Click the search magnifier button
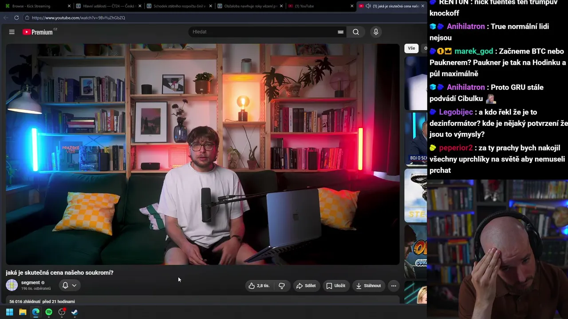The width and height of the screenshot is (568, 319). click(x=356, y=32)
